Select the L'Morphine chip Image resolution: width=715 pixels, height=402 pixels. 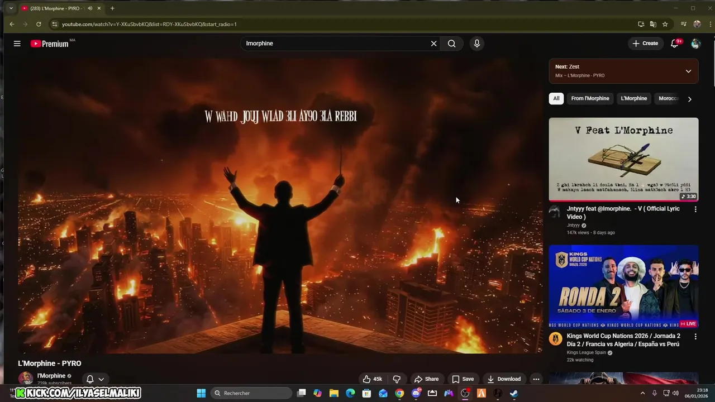click(x=634, y=99)
